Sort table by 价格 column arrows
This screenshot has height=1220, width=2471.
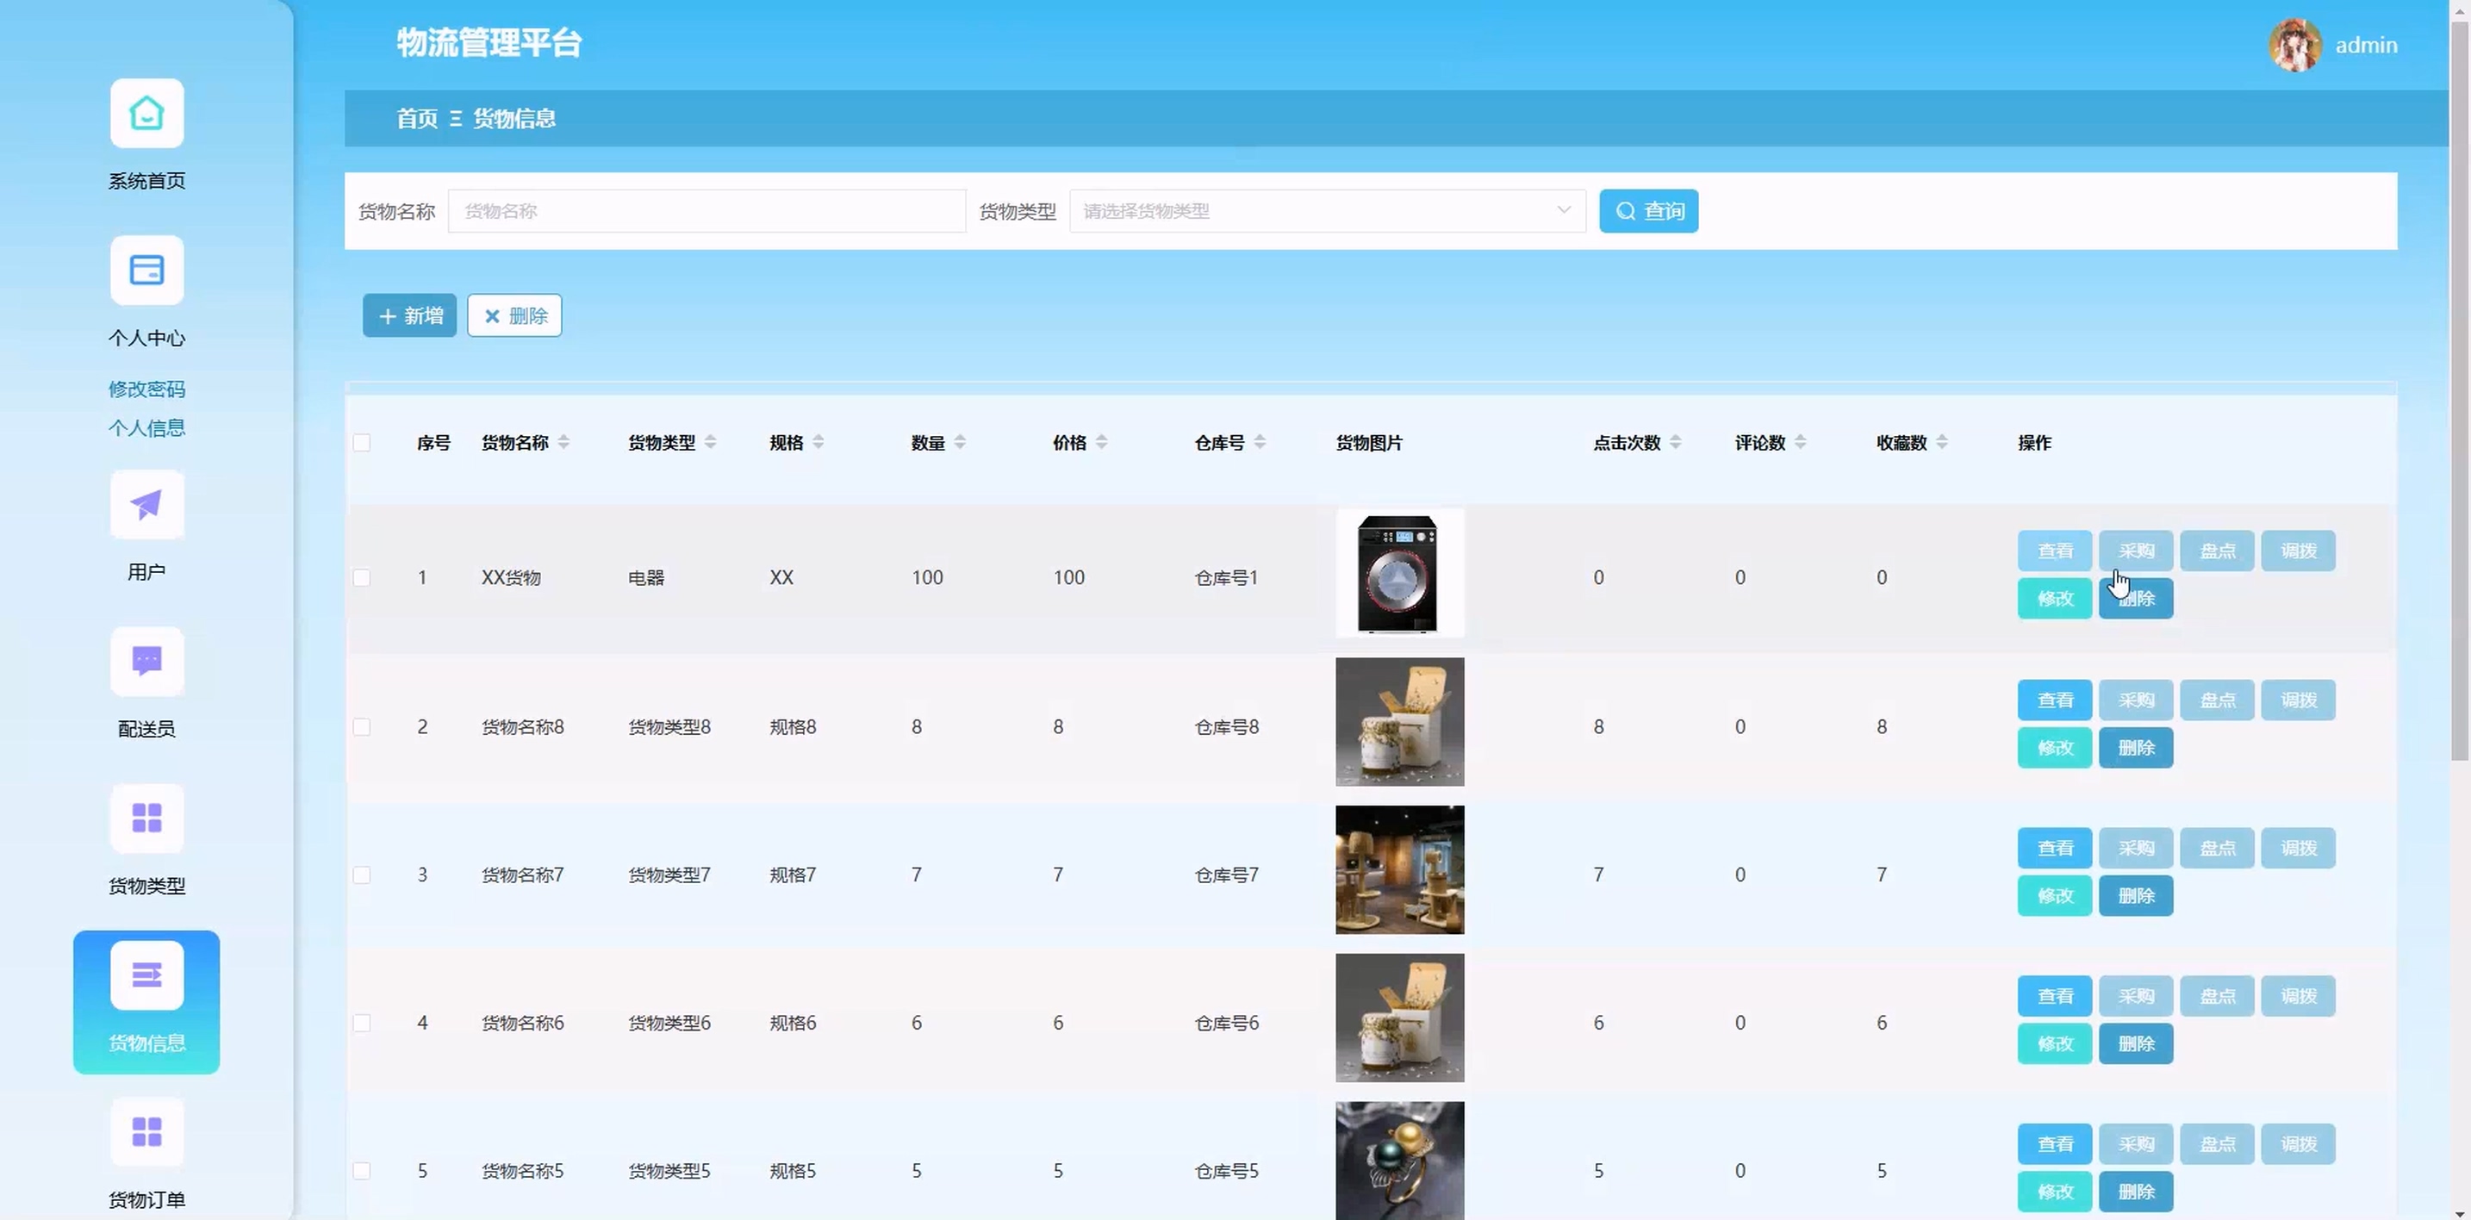1101,442
